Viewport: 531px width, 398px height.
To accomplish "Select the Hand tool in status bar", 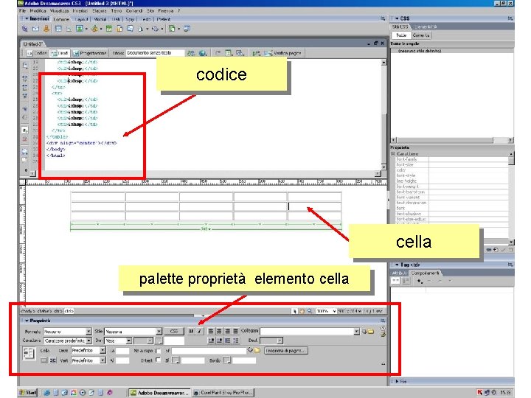I will [x=302, y=311].
